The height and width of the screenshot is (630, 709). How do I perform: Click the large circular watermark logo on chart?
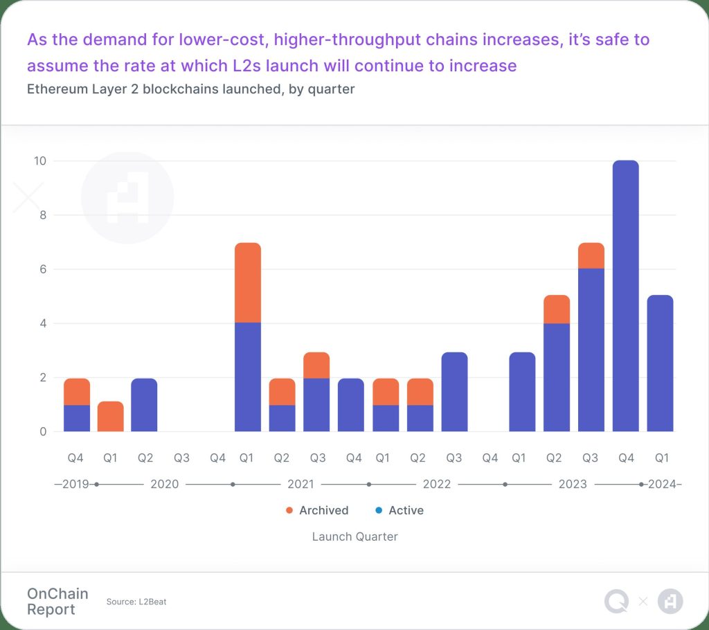click(127, 197)
